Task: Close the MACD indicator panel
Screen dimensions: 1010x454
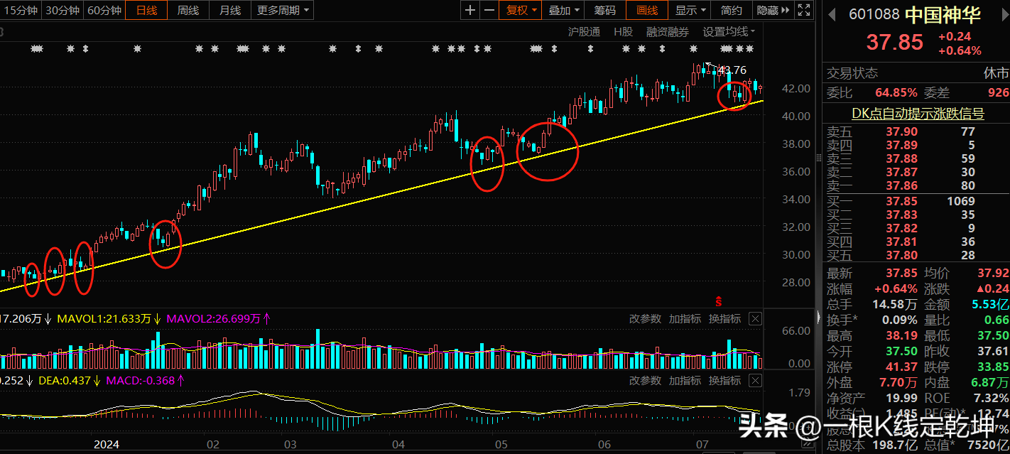Action: click(755, 381)
